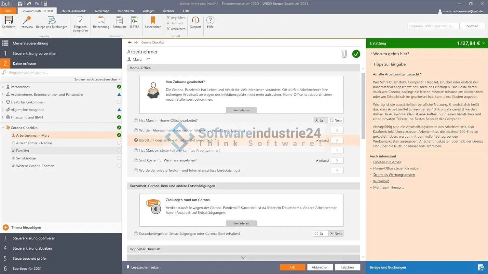Open the Werkzeuge ribbon tab
488x274 pixels.
[102, 11]
